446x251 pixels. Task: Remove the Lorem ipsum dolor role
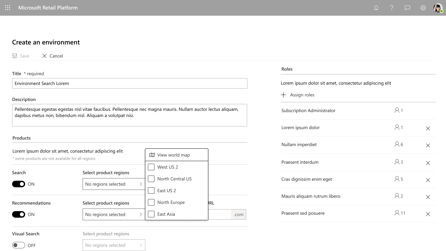click(428, 128)
